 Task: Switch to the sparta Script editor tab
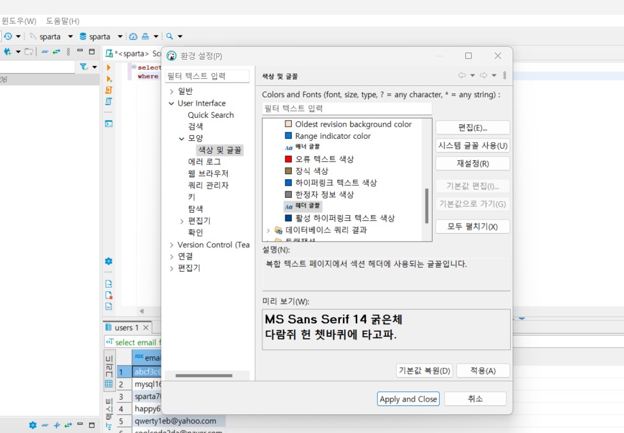pyautogui.click(x=133, y=53)
